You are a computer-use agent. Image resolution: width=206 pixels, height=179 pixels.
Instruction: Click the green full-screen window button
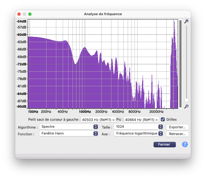[x=30, y=14]
